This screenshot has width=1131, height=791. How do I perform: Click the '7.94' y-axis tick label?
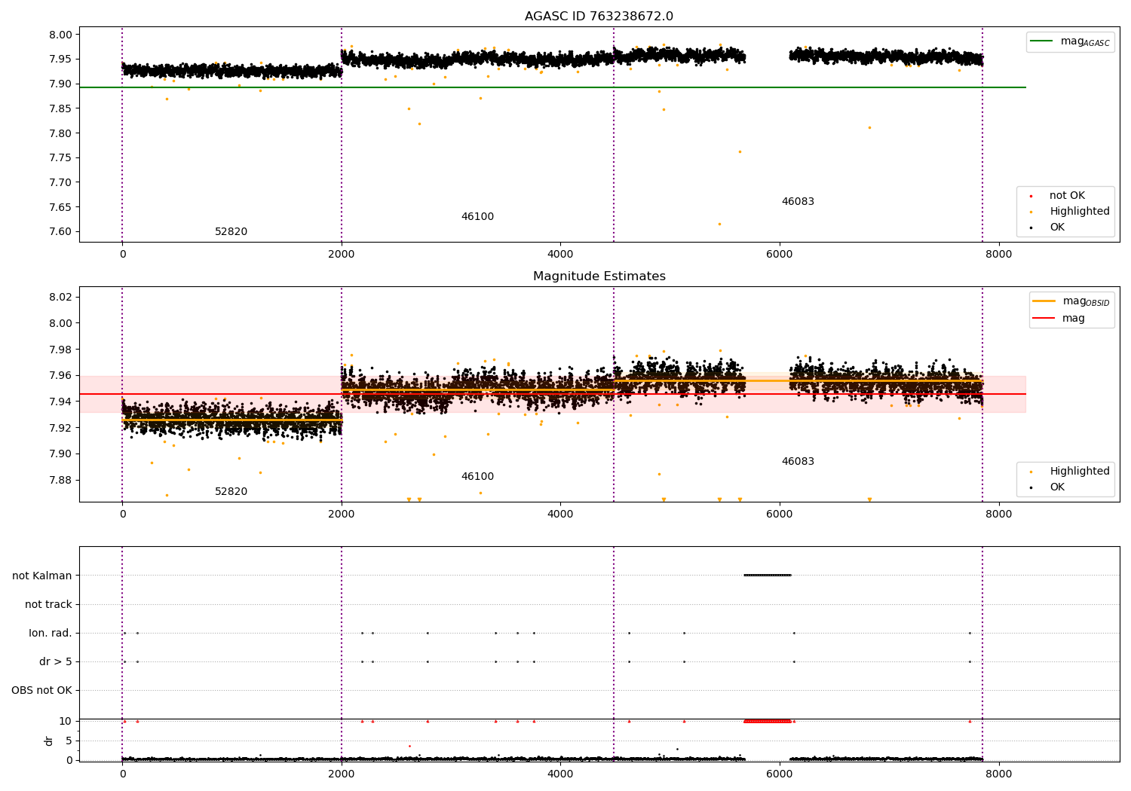pos(61,402)
